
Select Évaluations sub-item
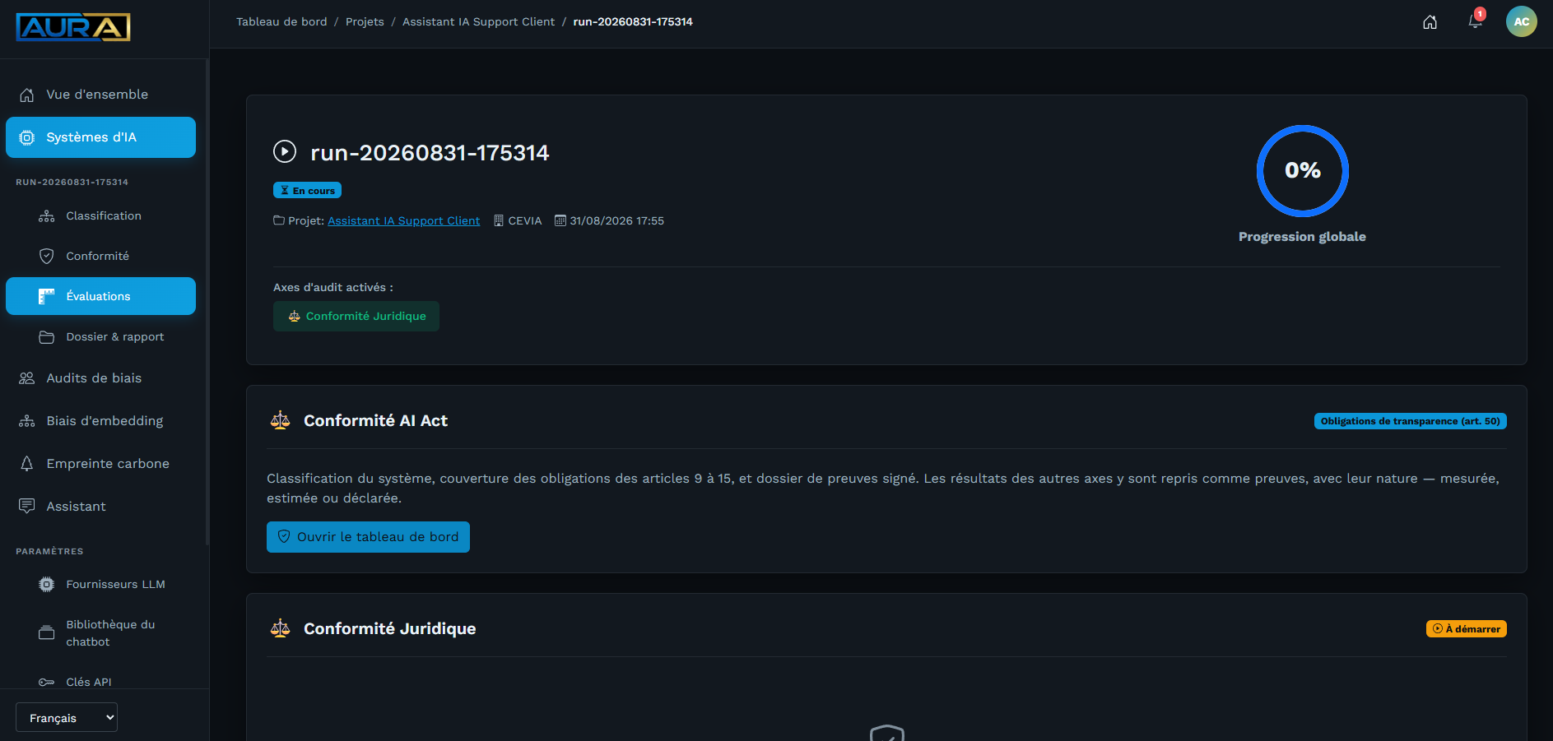point(100,296)
